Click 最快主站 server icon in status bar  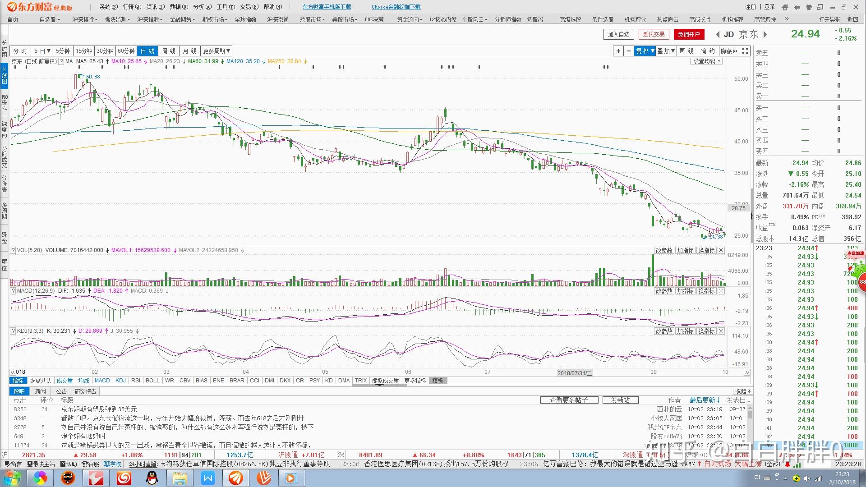tap(41, 464)
